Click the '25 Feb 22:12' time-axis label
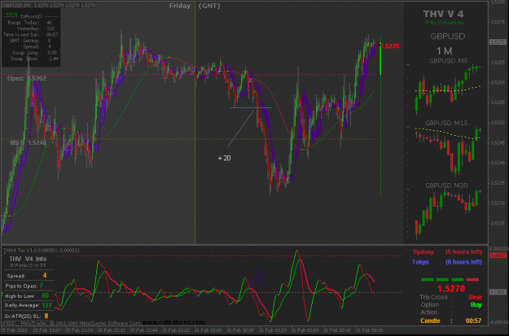509x336 pixels. pyautogui.click(x=112, y=330)
